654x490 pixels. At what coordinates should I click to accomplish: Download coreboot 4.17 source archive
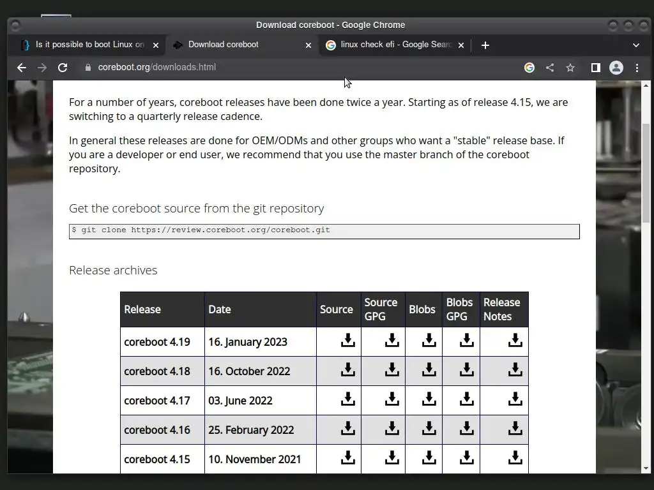(x=348, y=399)
